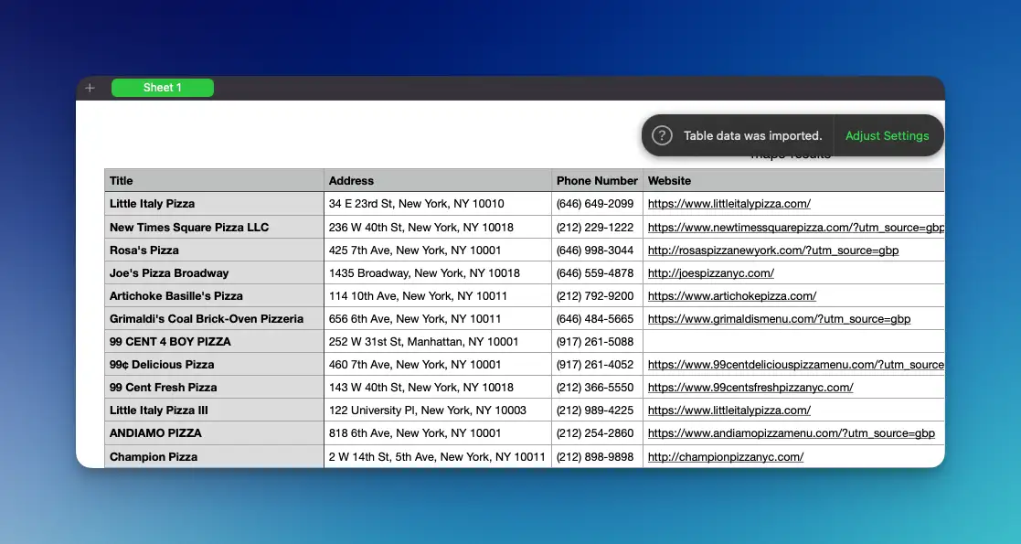This screenshot has height=544, width=1021.
Task: Select address '114 10th Ave, New York, NY 10011'
Action: [x=438, y=296]
